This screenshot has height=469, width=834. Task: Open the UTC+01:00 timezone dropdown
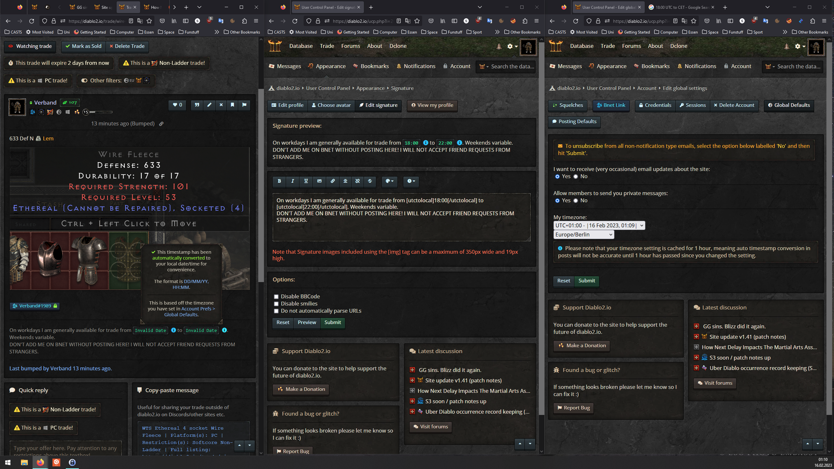599,225
